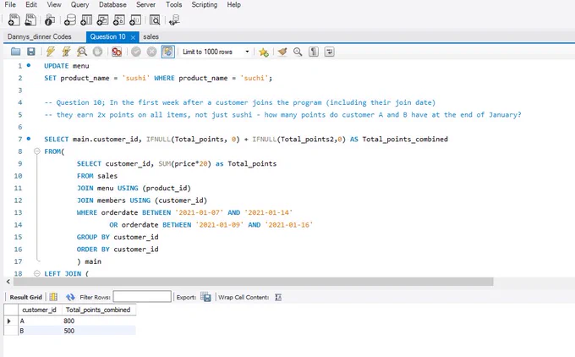Select the cell with value 800
The image size is (575, 357).
[99, 321]
